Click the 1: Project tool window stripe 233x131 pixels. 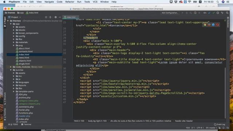click(x=5, y=22)
